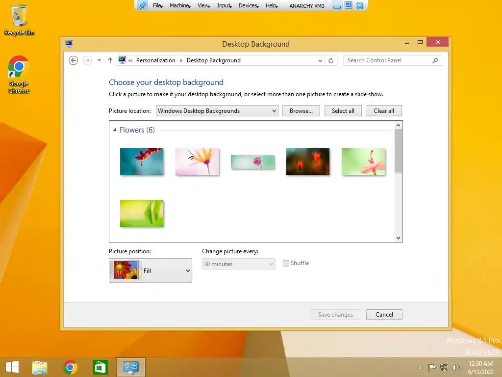This screenshot has height=377, width=502.
Task: Open the Google Chrome desktop shortcut
Action: pos(19,75)
